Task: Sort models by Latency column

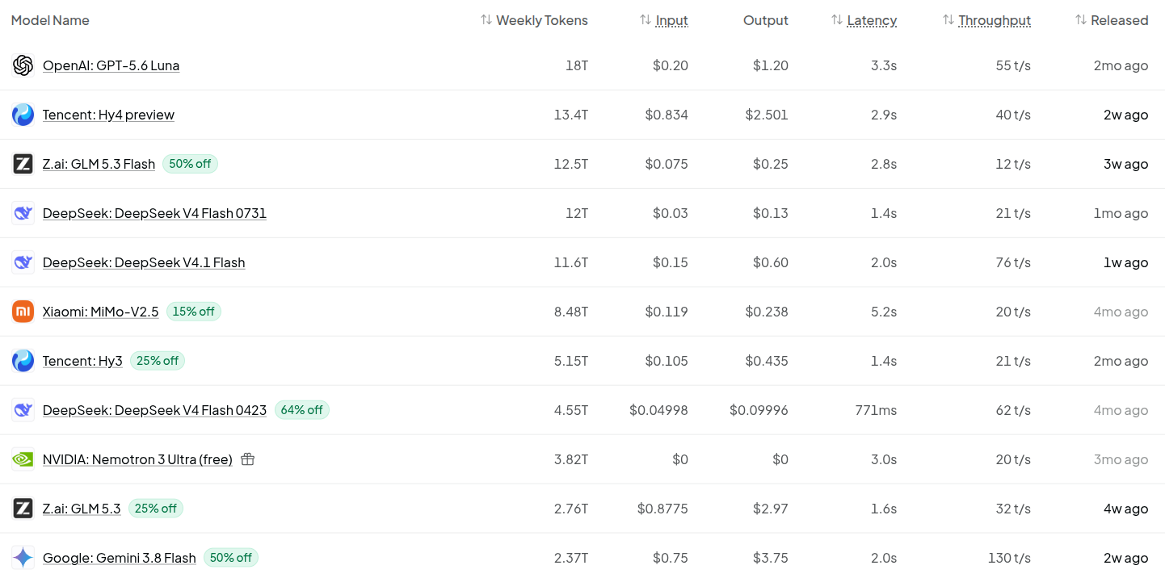Action: click(864, 20)
